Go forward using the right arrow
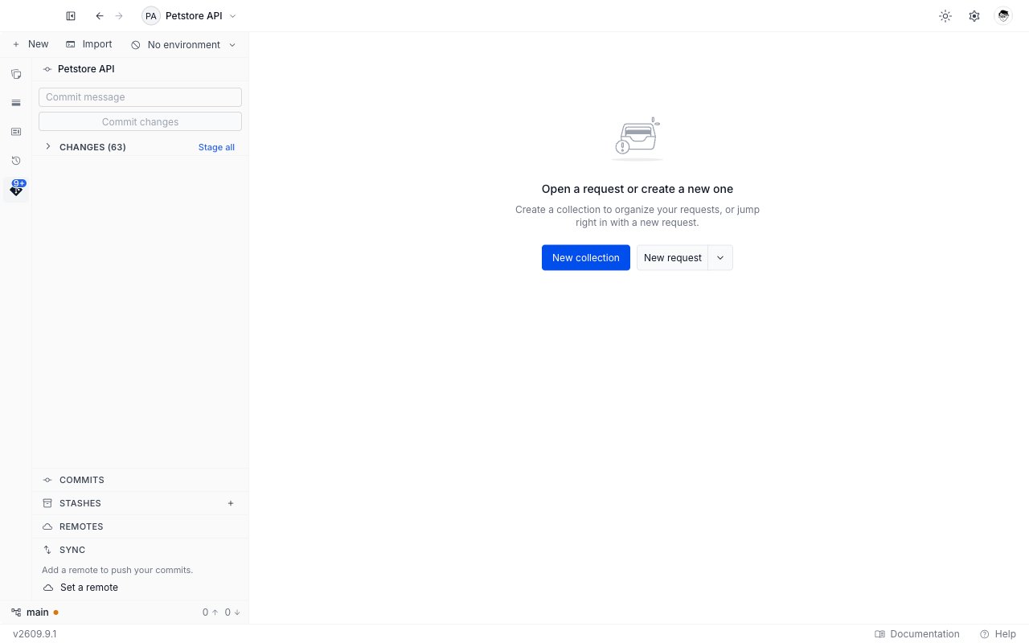The image size is (1029, 643). coord(119,16)
